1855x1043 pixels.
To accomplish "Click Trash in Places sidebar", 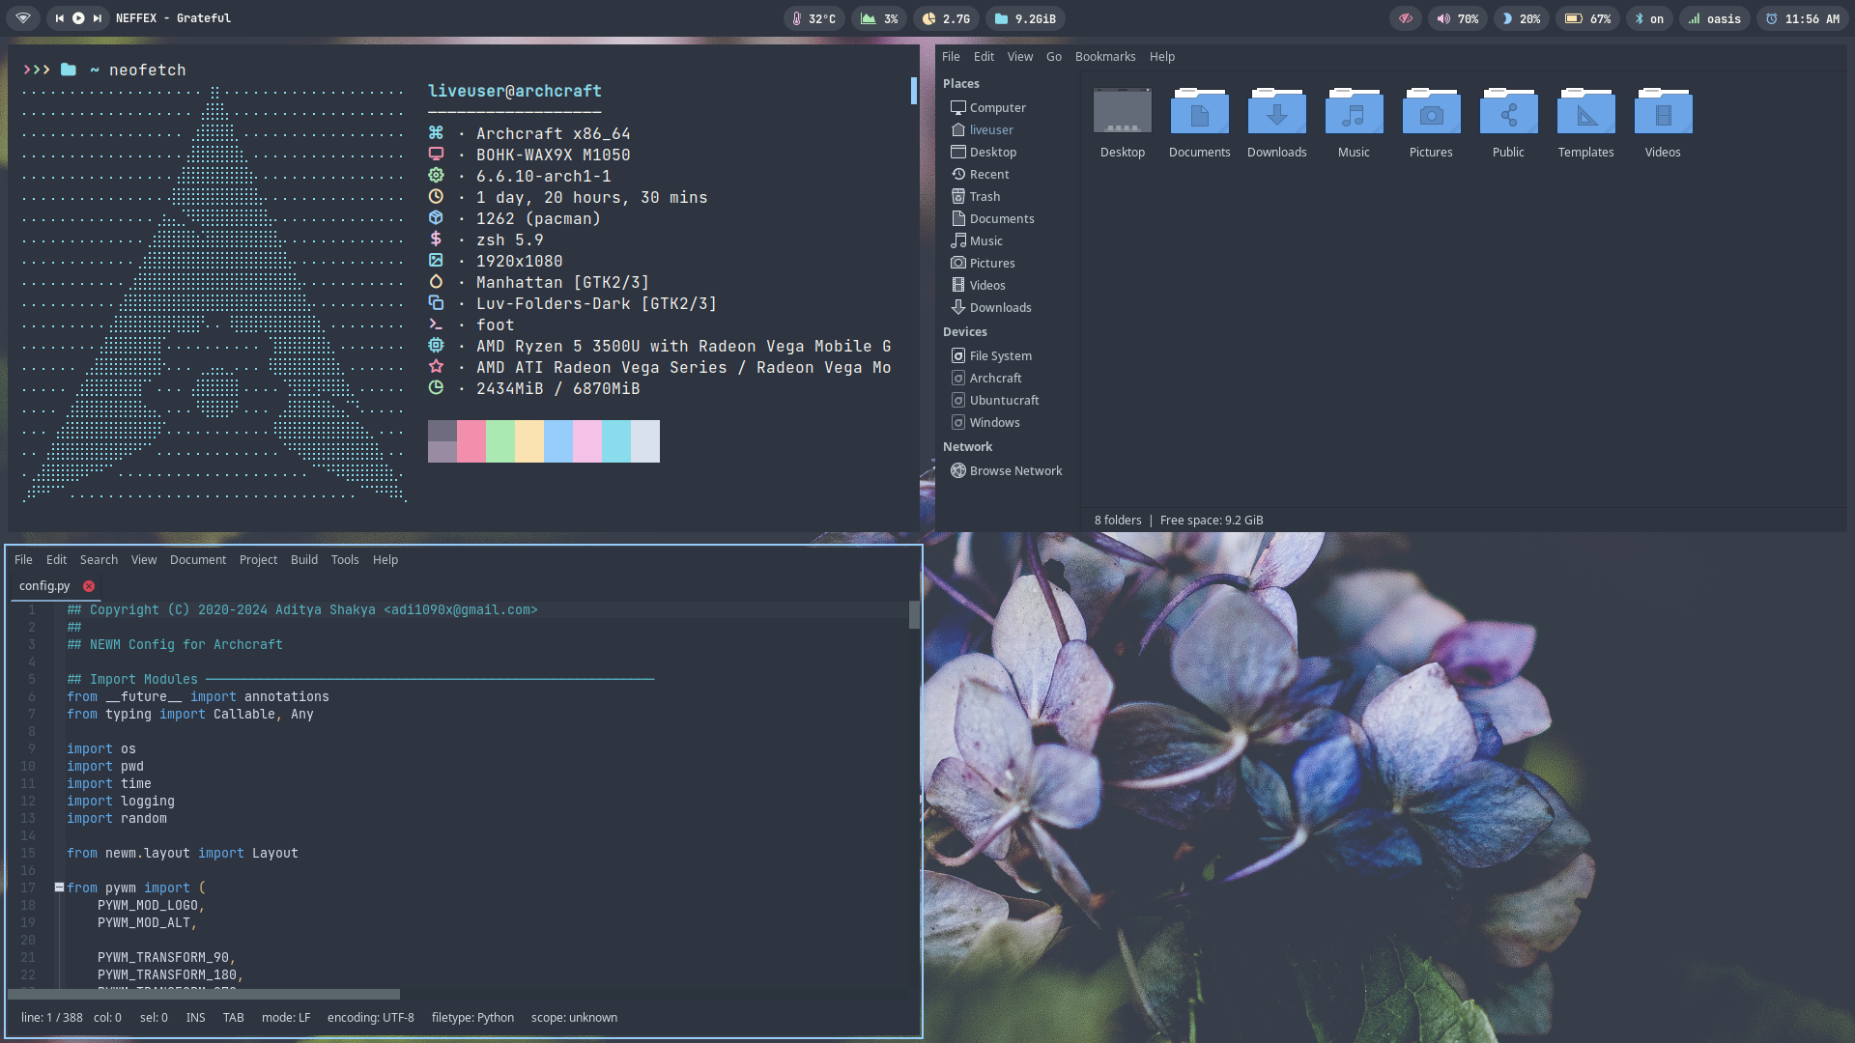I will coord(985,196).
